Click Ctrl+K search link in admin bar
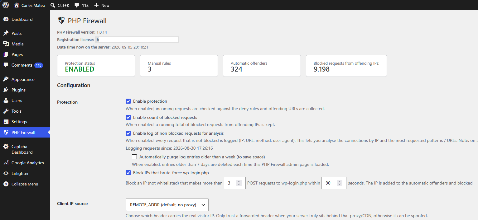 click(64, 5)
